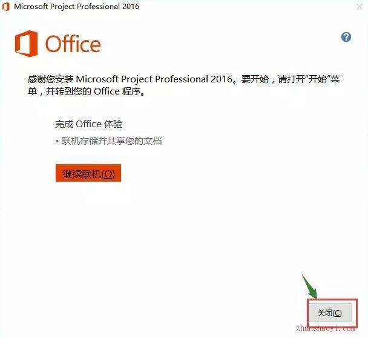Screen dimensions: 368x338
Task: Click the 完成 Office 体验 heading
Action: [x=88, y=124]
